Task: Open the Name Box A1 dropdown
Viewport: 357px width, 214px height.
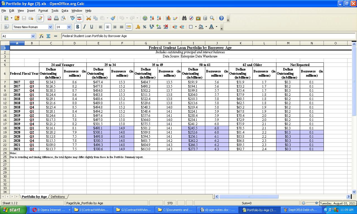Action: [x=33, y=36]
